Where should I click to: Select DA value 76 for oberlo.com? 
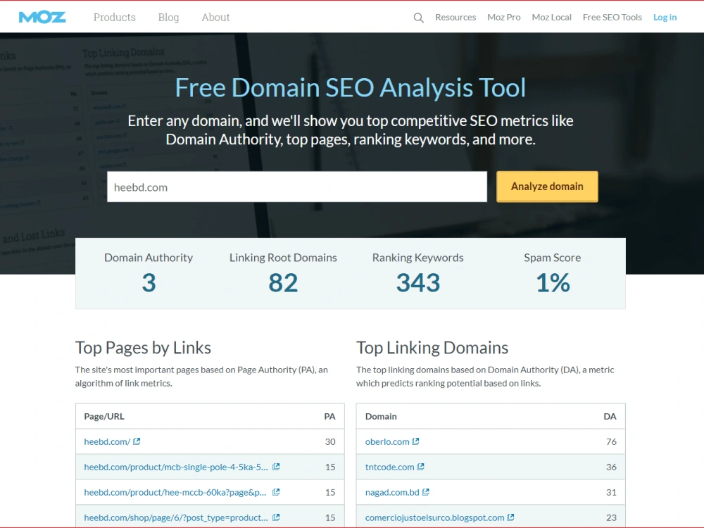pyautogui.click(x=611, y=442)
